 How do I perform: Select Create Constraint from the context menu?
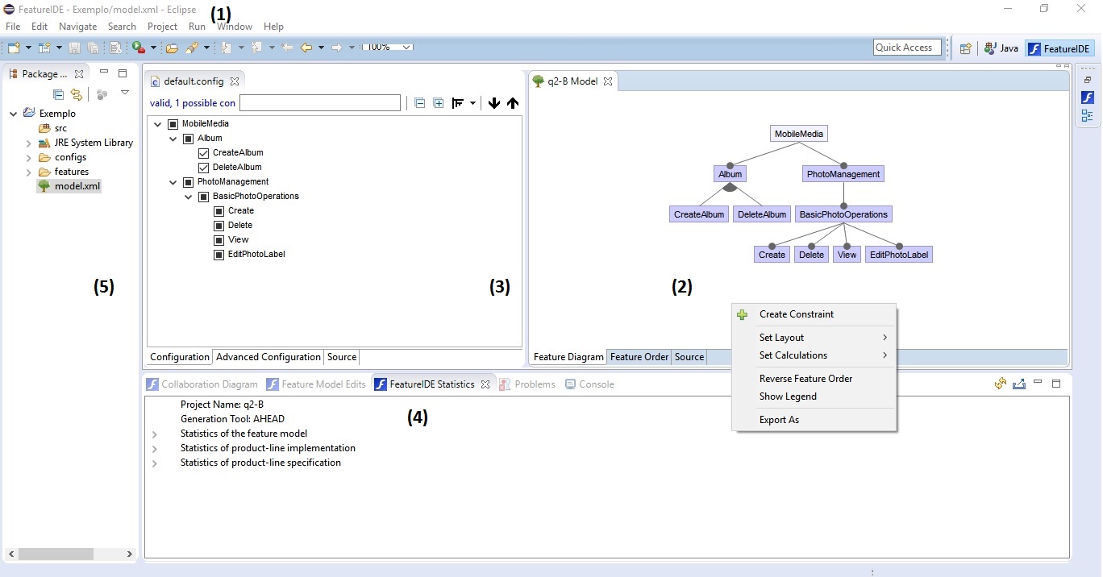tap(797, 314)
